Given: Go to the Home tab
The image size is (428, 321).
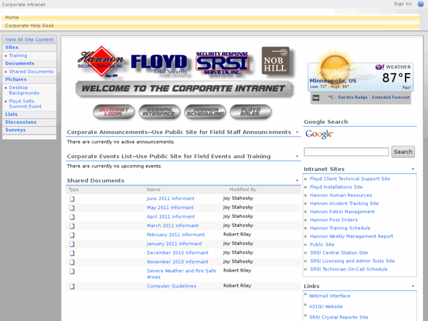Looking at the screenshot, I should (x=12, y=18).
